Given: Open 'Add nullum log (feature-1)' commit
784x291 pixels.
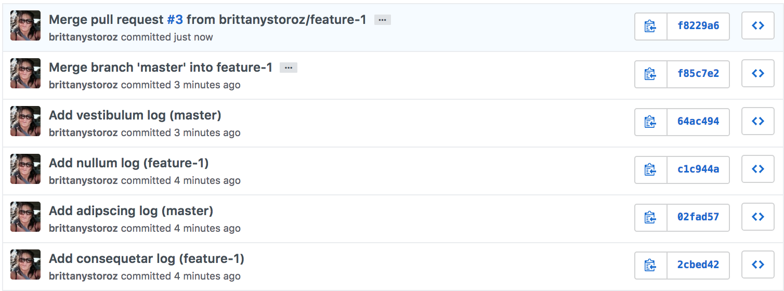Looking at the screenshot, I should (x=128, y=163).
